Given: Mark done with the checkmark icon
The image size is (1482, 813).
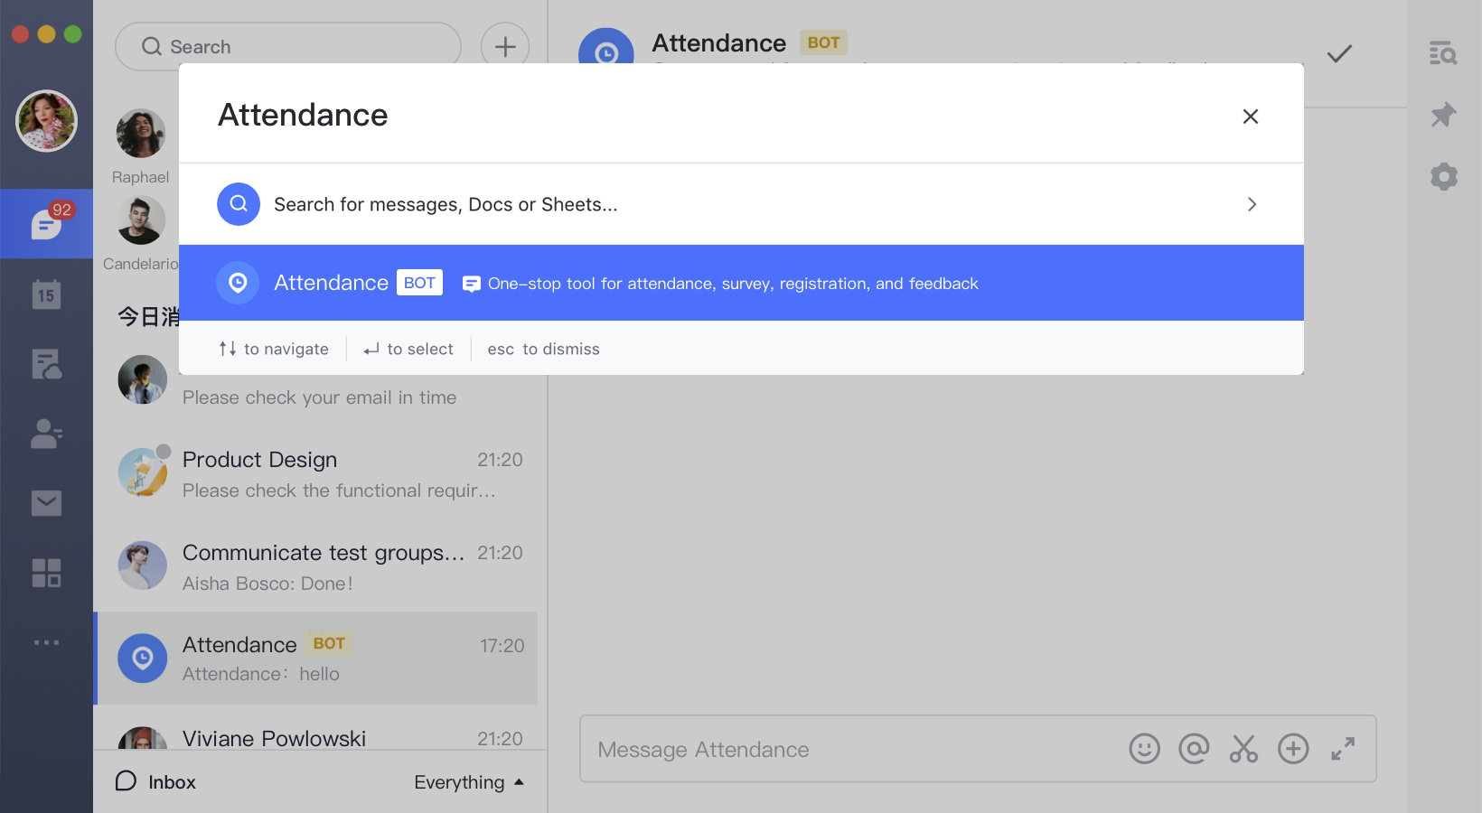Looking at the screenshot, I should tap(1339, 54).
